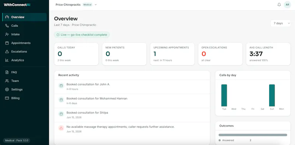Click the Sun bar in Calls by day chart
This screenshot has width=295, height=145.
point(272,95)
